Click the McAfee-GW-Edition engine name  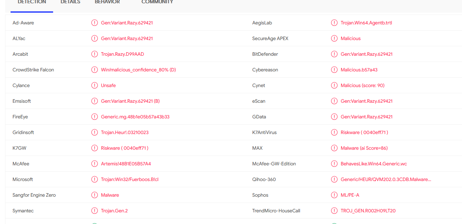coord(274,164)
